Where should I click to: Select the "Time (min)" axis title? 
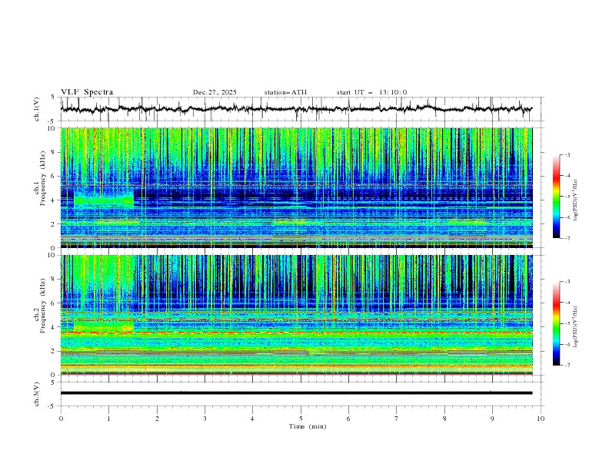(x=308, y=426)
